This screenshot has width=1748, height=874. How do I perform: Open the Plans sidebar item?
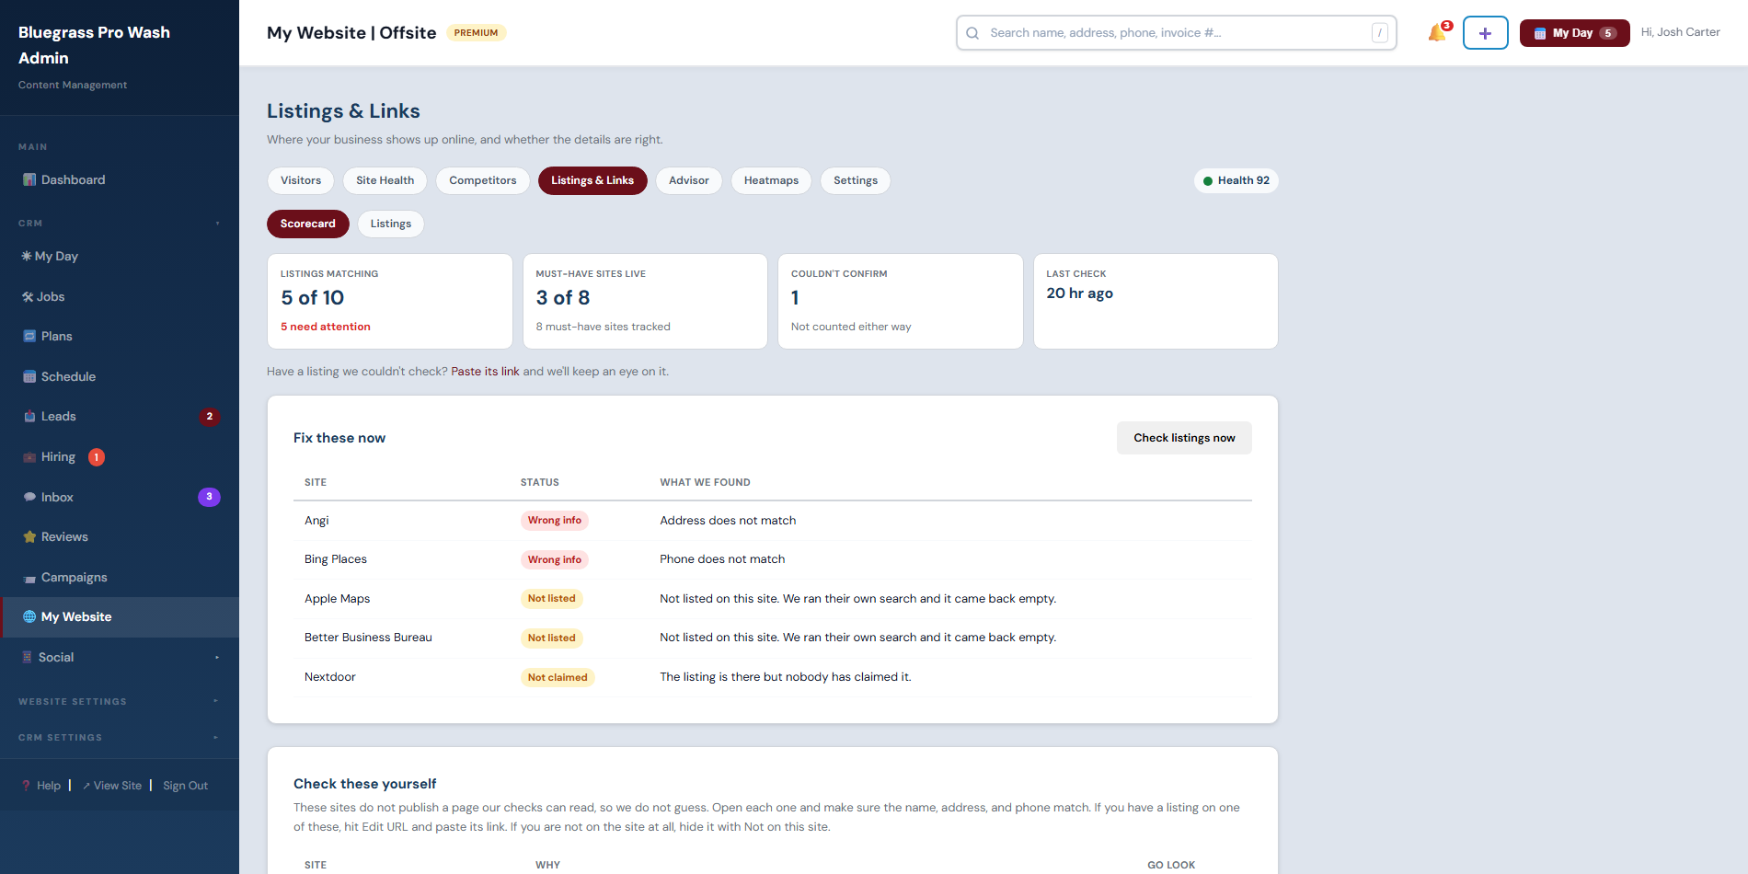coord(120,337)
